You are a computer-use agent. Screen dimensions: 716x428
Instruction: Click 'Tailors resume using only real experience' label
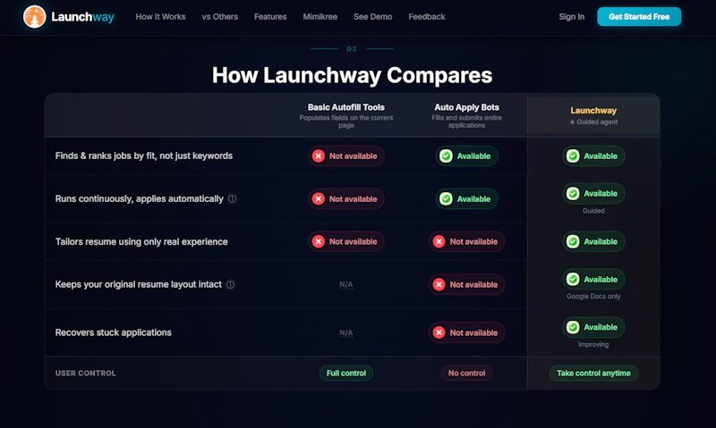click(141, 241)
